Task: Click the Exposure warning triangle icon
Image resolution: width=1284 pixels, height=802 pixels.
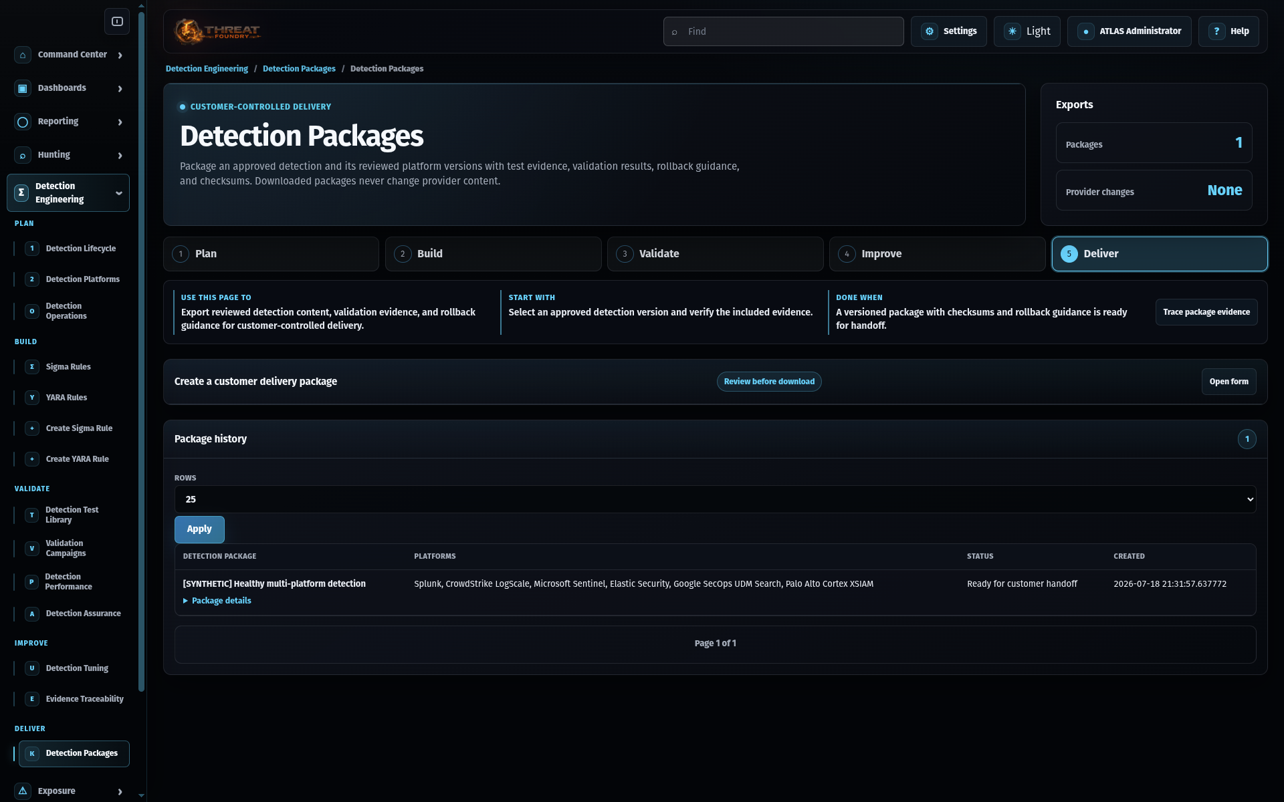Action: [23, 791]
